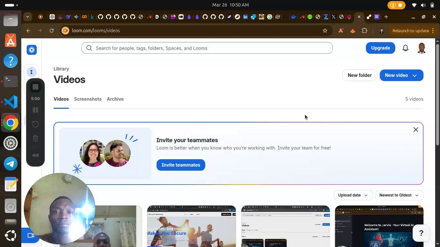Go back with the browser back arrow
This screenshot has height=247, width=440.
point(29,31)
